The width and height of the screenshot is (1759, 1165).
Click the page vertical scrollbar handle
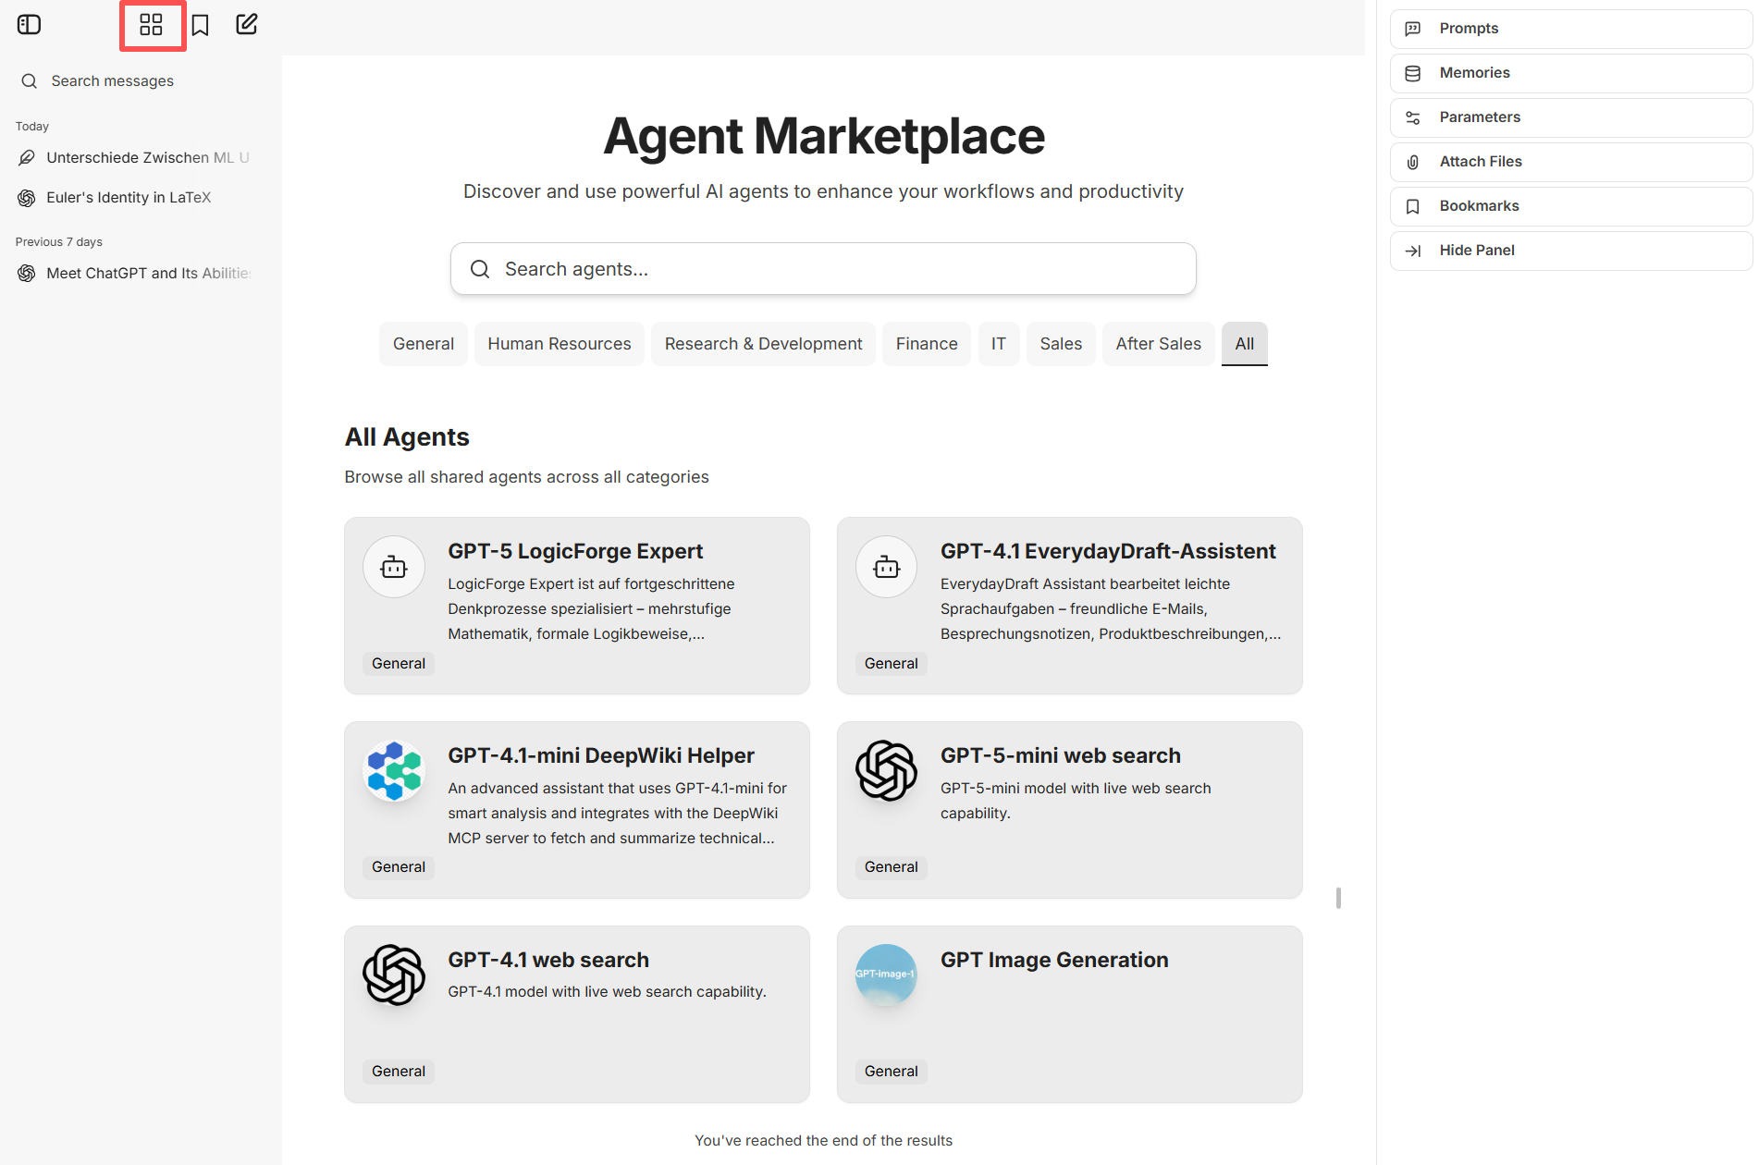1338,898
